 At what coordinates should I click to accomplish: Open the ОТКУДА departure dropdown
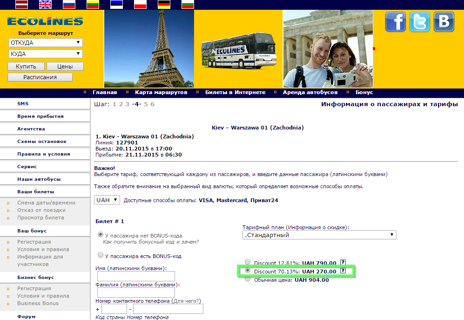(45, 43)
